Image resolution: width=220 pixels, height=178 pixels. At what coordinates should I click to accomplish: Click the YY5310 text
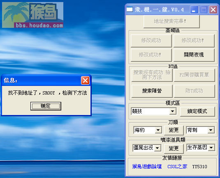coord(199,167)
